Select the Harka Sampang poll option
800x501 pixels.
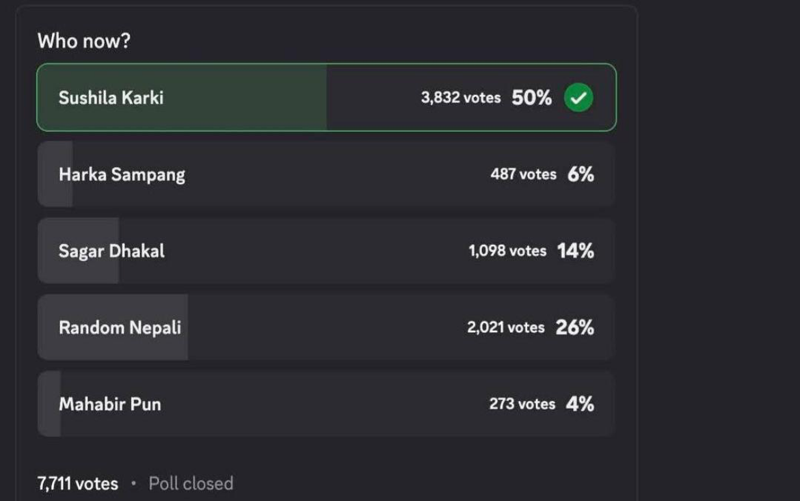click(327, 174)
